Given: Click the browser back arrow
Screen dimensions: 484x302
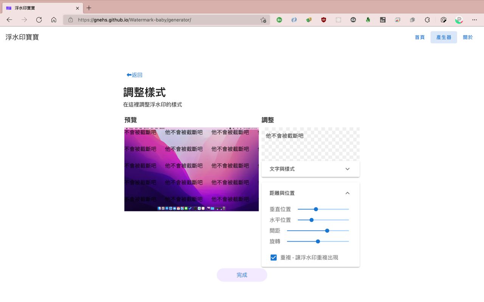Looking at the screenshot, I should click(9, 20).
